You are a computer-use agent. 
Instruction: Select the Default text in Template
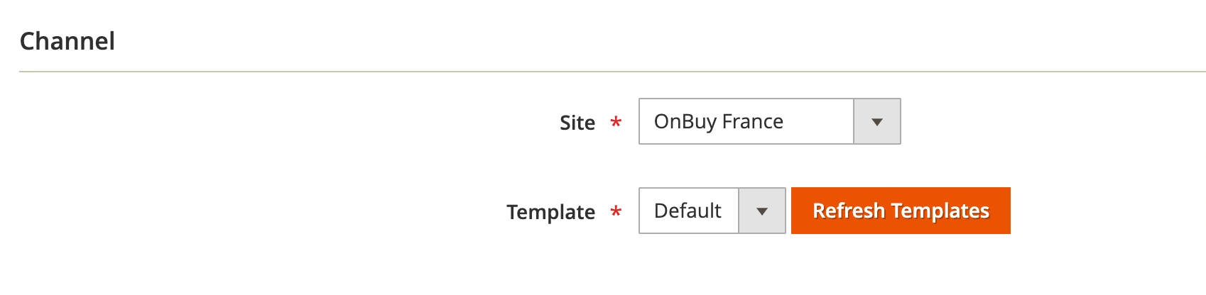tap(687, 211)
